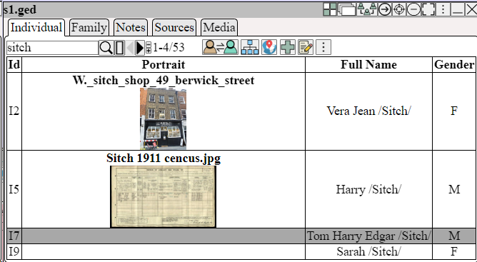This screenshot has height=262, width=477.
Task: Click the crosshair target icon in title bar
Action: 399,9
